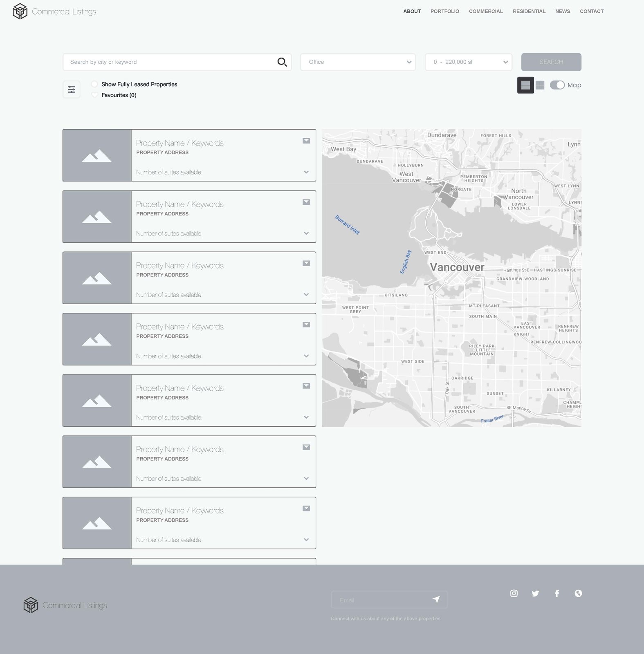Image resolution: width=644 pixels, height=654 pixels.
Task: Open the CONTACT menu item
Action: point(592,11)
